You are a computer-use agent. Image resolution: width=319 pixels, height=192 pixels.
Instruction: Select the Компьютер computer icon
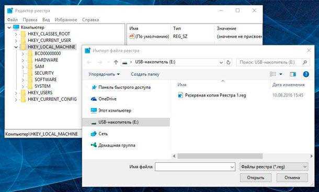point(16,27)
